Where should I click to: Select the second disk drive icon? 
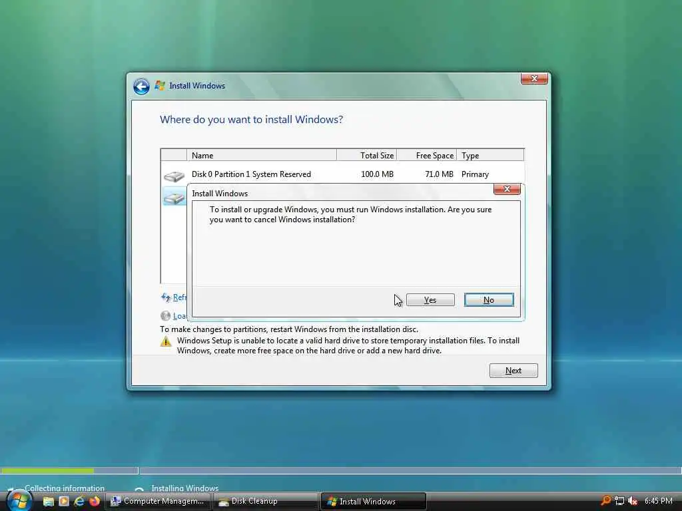coord(174,198)
